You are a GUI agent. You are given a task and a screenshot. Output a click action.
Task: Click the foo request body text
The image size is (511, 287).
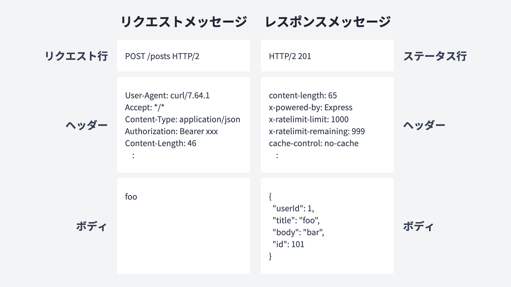point(131,197)
